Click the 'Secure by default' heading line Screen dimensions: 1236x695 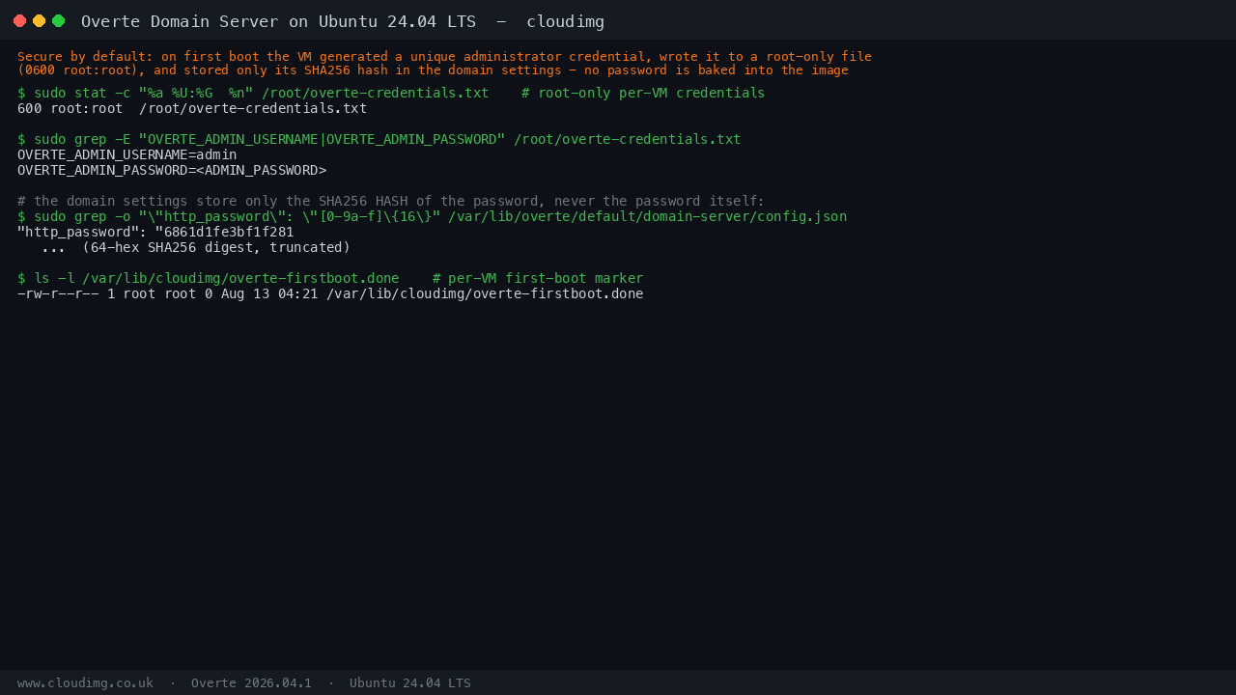click(x=444, y=57)
